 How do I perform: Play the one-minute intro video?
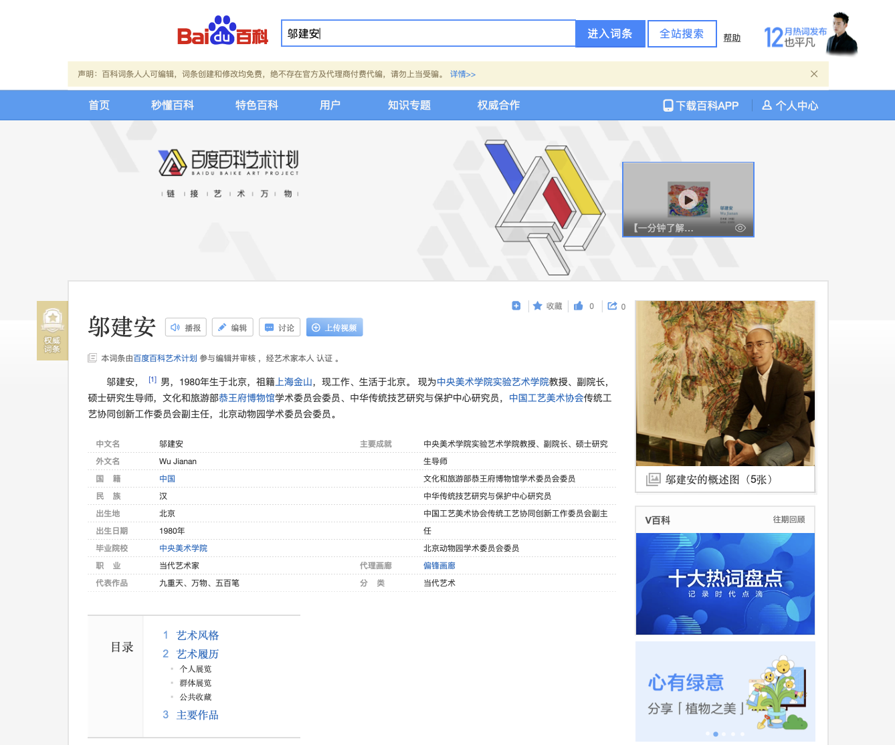[x=688, y=199]
